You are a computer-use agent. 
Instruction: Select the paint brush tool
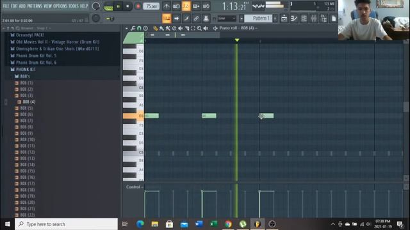tap(161, 28)
